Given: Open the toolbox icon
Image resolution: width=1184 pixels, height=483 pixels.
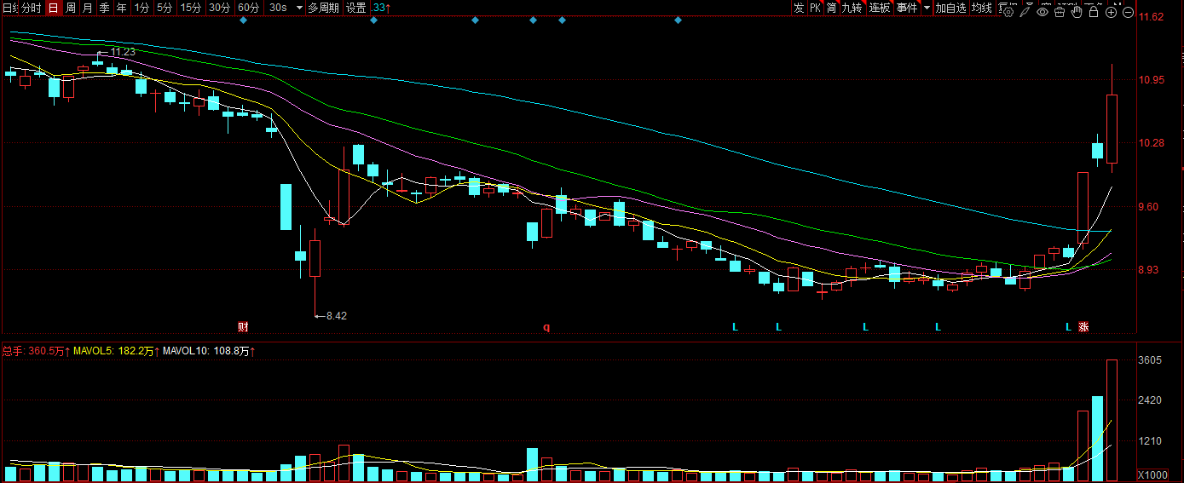Looking at the screenshot, I should [1060, 11].
